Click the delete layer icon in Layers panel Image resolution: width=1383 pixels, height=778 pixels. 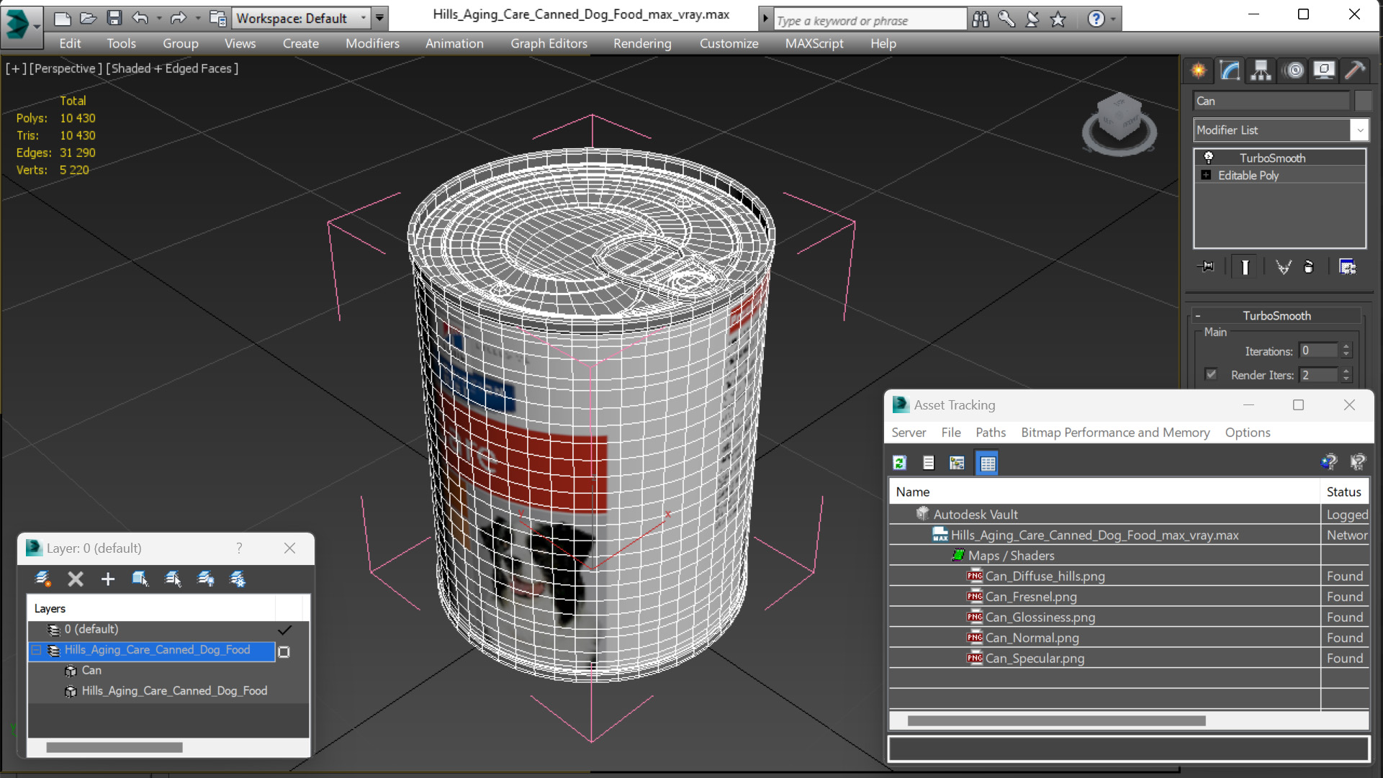76,579
